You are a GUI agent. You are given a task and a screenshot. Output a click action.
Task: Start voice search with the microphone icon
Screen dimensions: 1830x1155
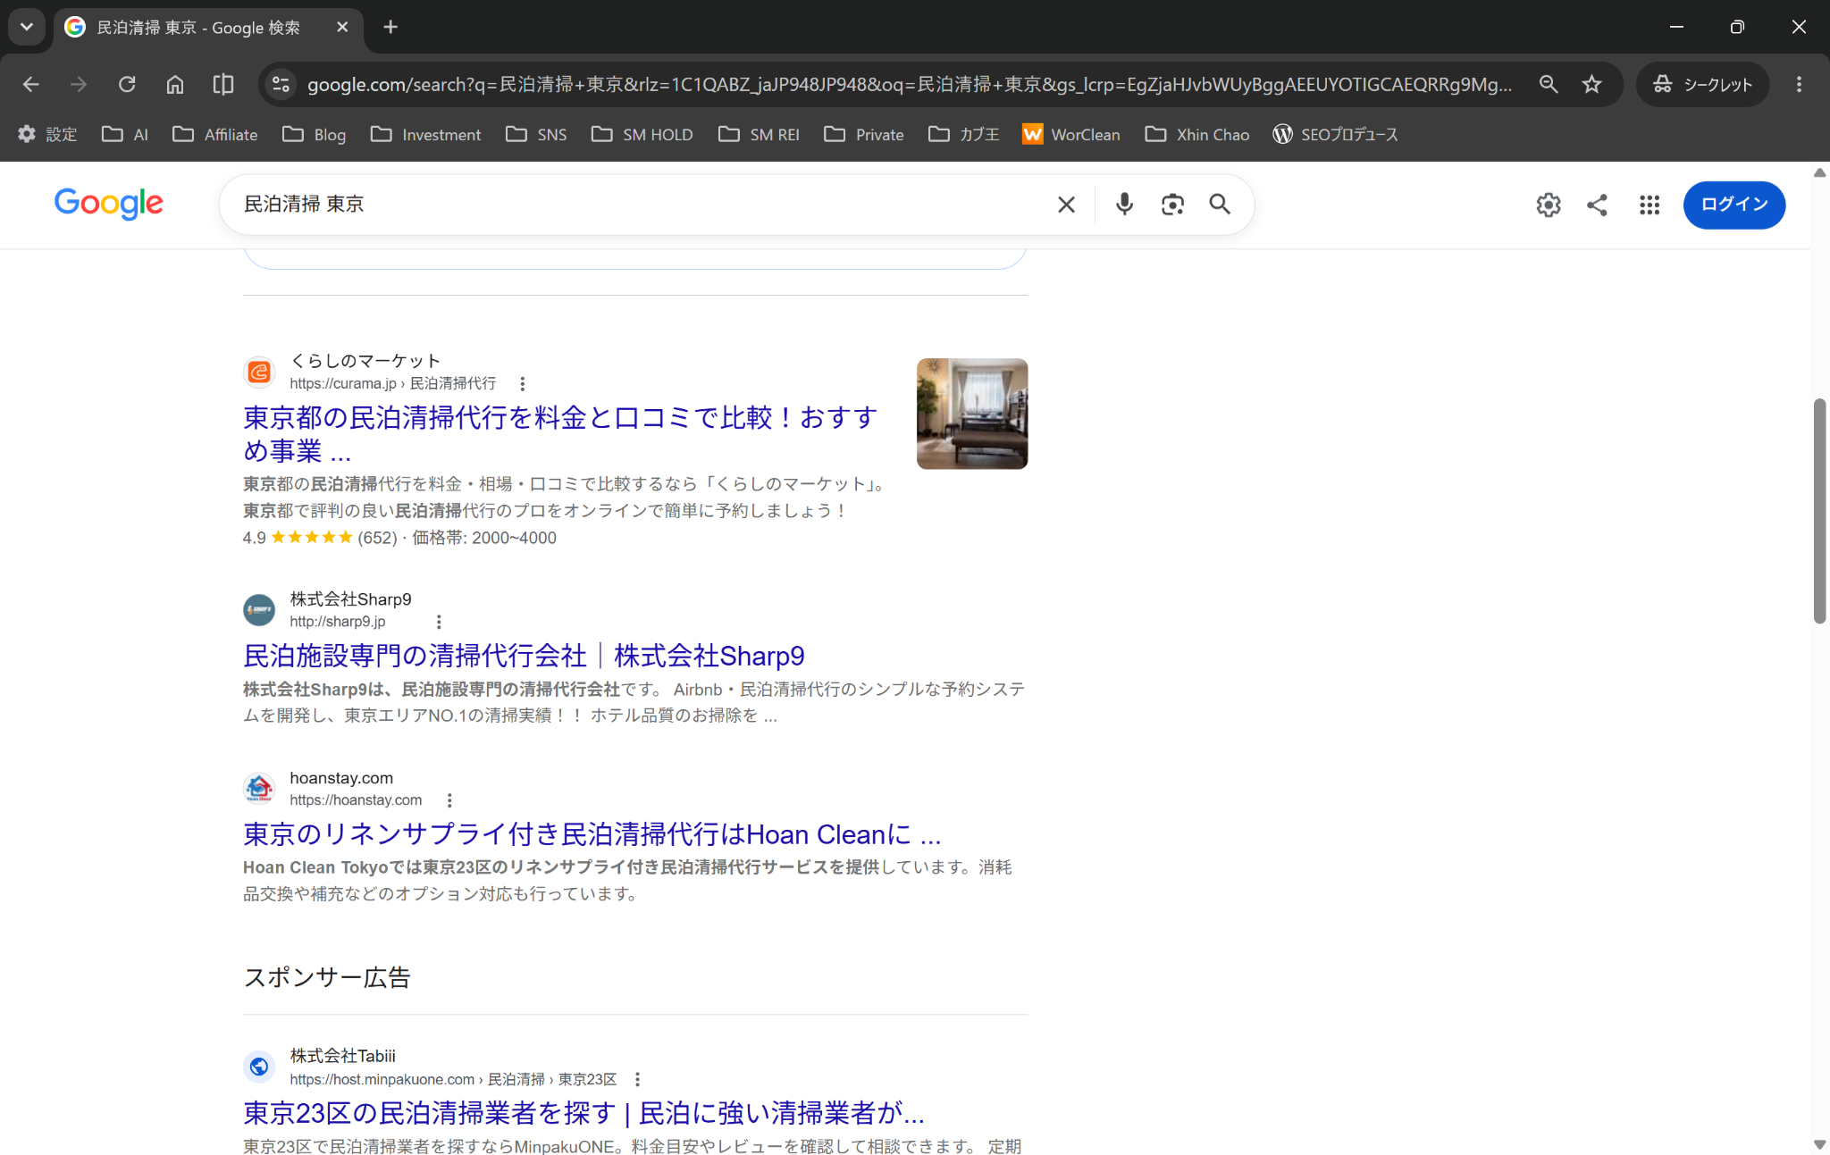[x=1124, y=205]
